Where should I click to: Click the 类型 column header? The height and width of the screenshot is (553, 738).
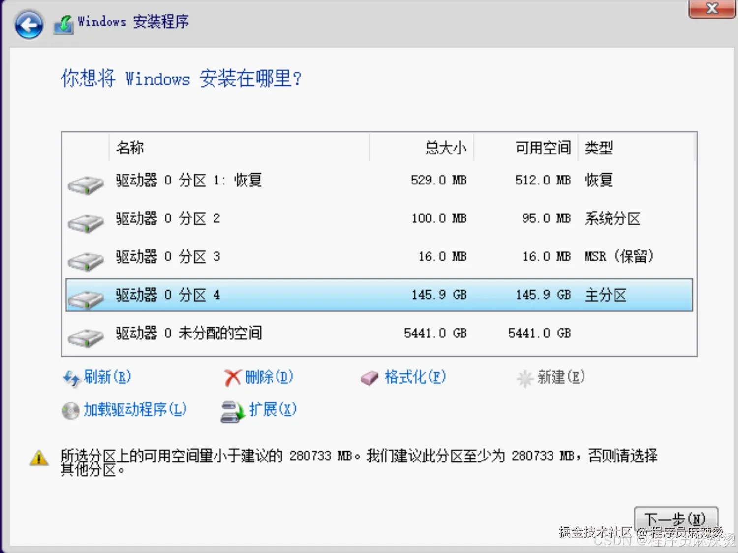(637, 148)
